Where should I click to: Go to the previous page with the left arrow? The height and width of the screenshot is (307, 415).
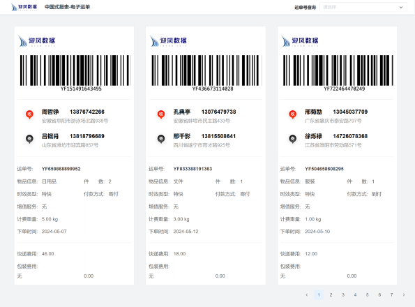point(307,295)
